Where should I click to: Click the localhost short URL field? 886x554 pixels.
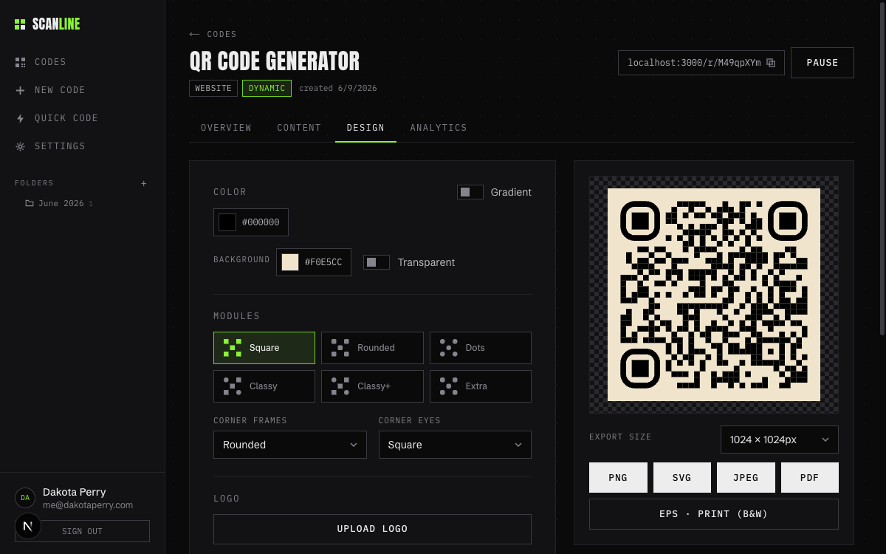pos(701,63)
